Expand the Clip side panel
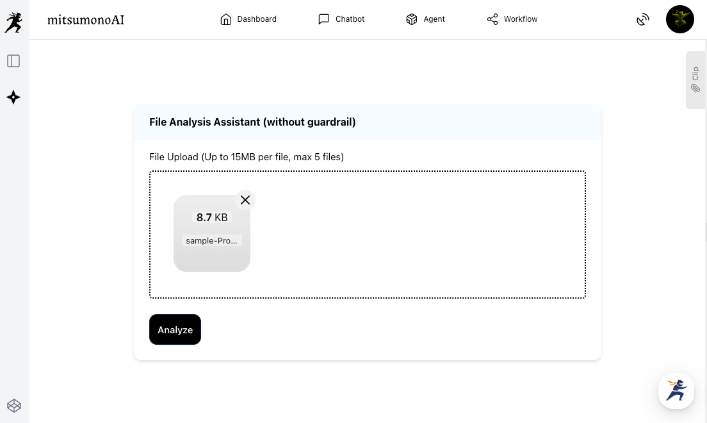Viewport: 707px width, 423px height. tap(695, 80)
